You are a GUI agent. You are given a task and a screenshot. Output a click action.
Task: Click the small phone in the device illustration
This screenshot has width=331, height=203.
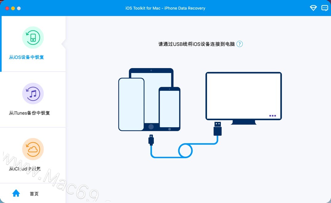point(169,109)
